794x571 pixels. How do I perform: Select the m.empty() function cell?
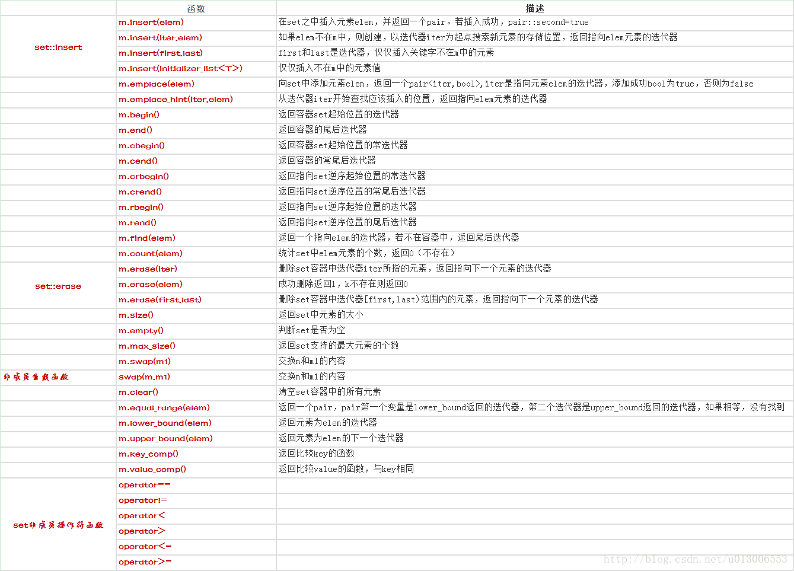point(196,331)
